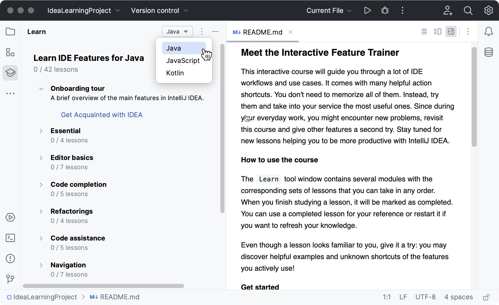Change UTF-8 encoding in status bar

(425, 297)
